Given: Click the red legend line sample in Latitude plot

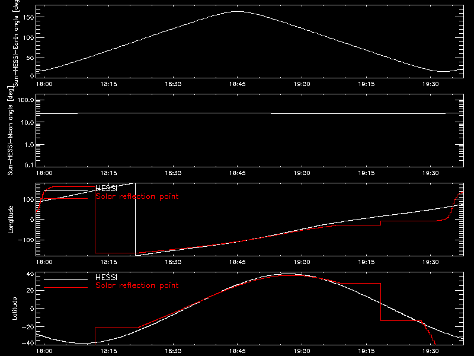Looking at the screenshot, I should [x=66, y=287].
